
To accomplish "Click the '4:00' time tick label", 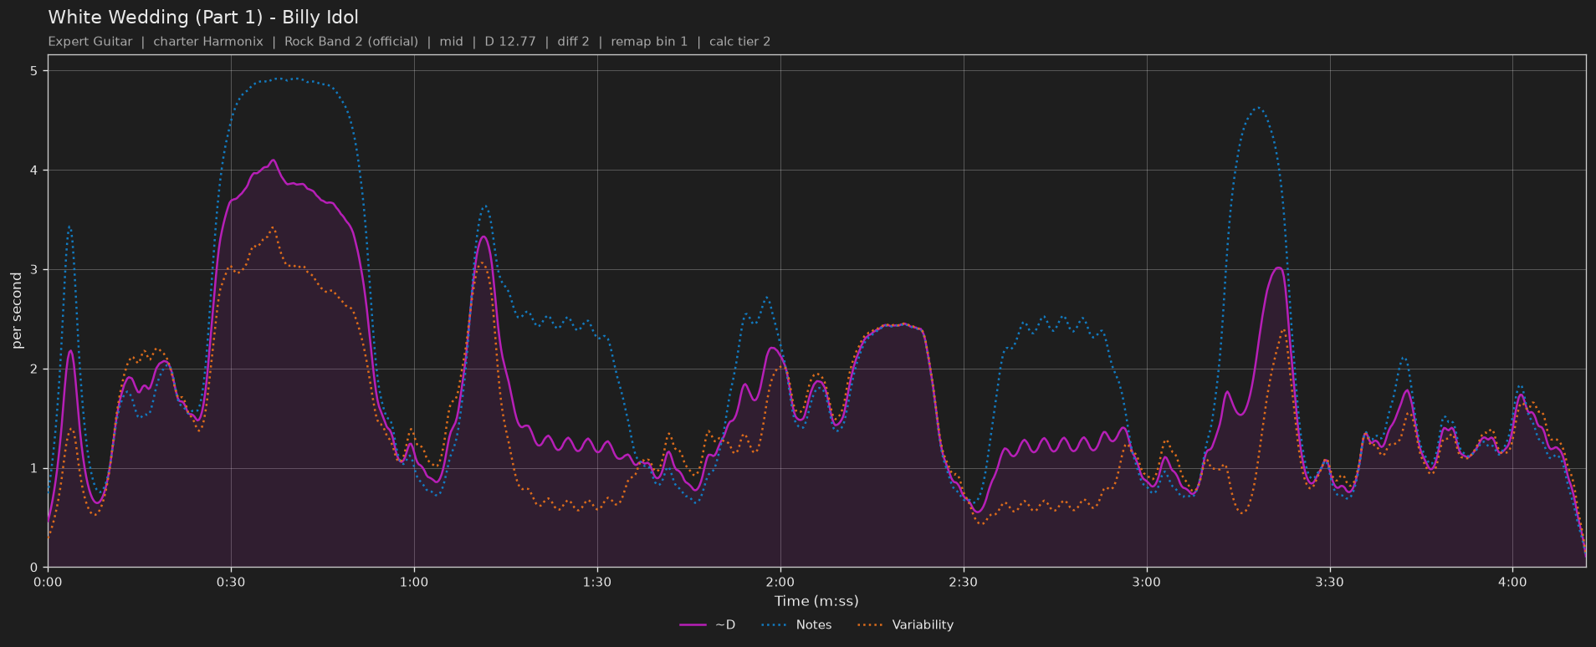I will pos(1513,582).
